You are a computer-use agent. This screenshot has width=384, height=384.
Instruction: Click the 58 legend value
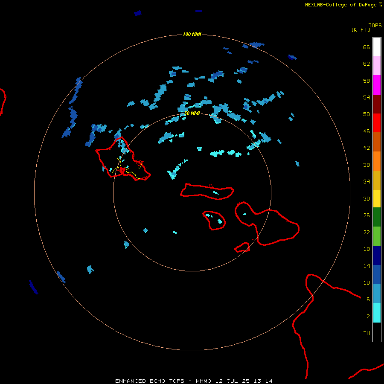(x=367, y=81)
